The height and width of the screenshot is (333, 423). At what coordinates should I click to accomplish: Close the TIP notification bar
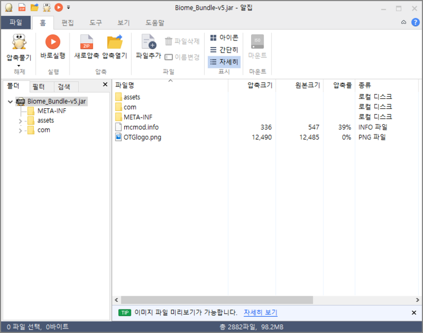pyautogui.click(x=414, y=313)
